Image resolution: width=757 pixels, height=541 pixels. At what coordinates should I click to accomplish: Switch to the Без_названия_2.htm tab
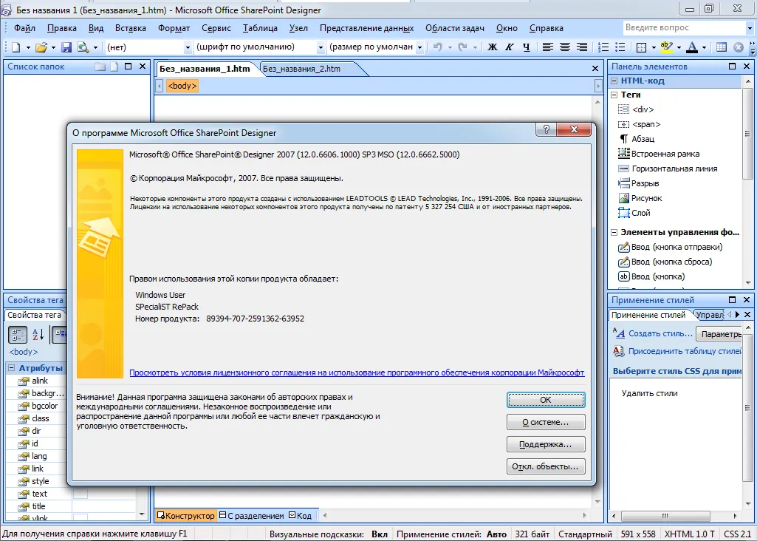coord(301,69)
